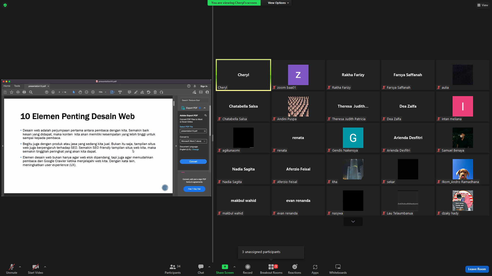Select presentation10.pdf tab in Acrobat
The height and width of the screenshot is (276, 492).
[37, 86]
